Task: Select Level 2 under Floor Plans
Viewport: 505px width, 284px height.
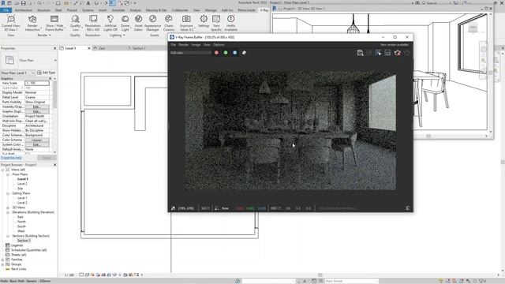Action: (22, 184)
